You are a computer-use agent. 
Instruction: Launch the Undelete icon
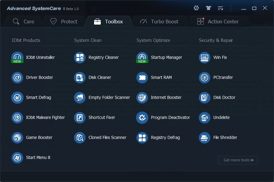[x=205, y=118]
